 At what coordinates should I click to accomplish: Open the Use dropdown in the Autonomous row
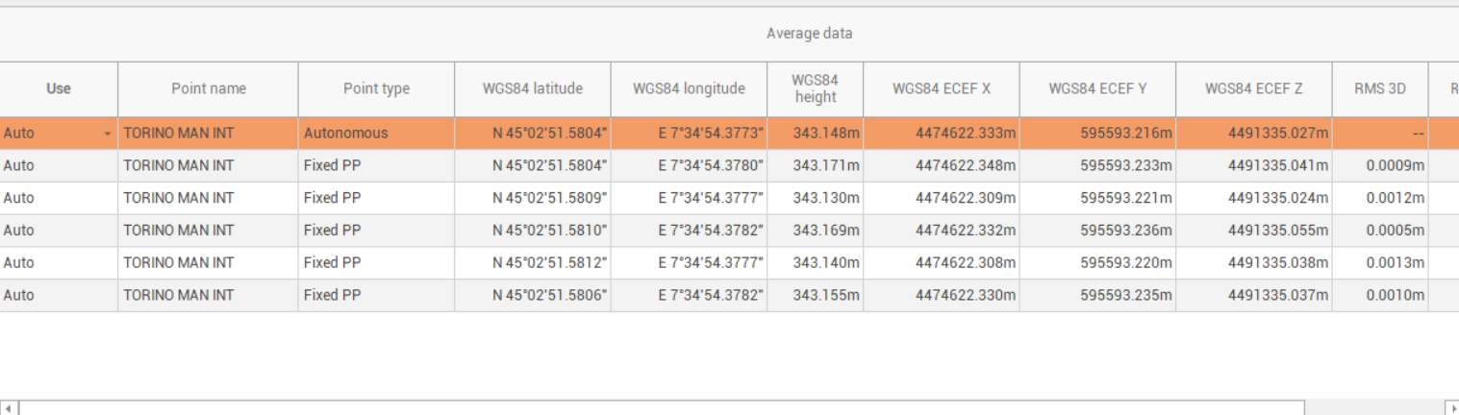pyautogui.click(x=108, y=134)
